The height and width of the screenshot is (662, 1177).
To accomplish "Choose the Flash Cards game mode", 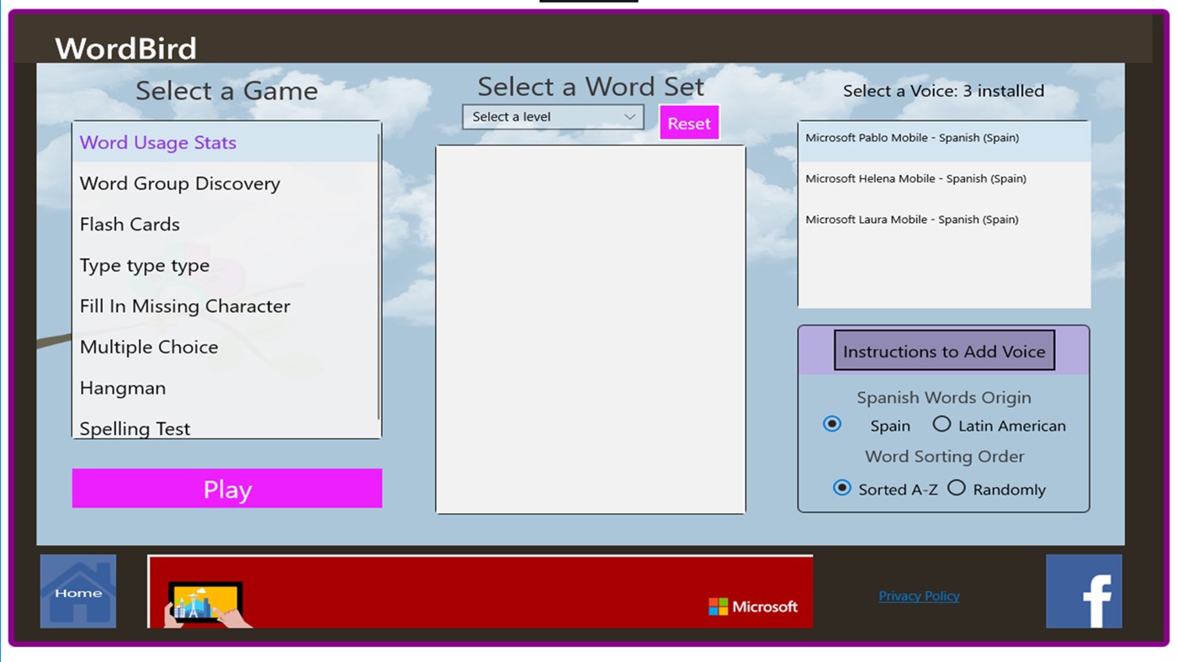I will (130, 225).
